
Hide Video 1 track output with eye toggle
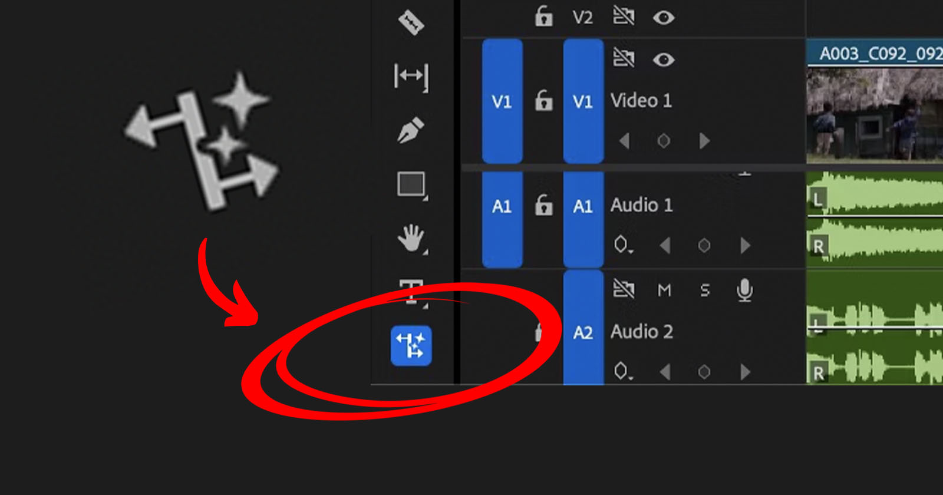point(665,59)
